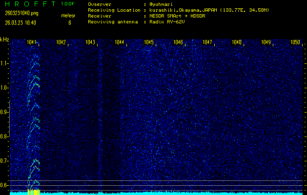Click the 1048 time marker
Image resolution: width=307 pixels, height=195 pixels.
point(237,42)
